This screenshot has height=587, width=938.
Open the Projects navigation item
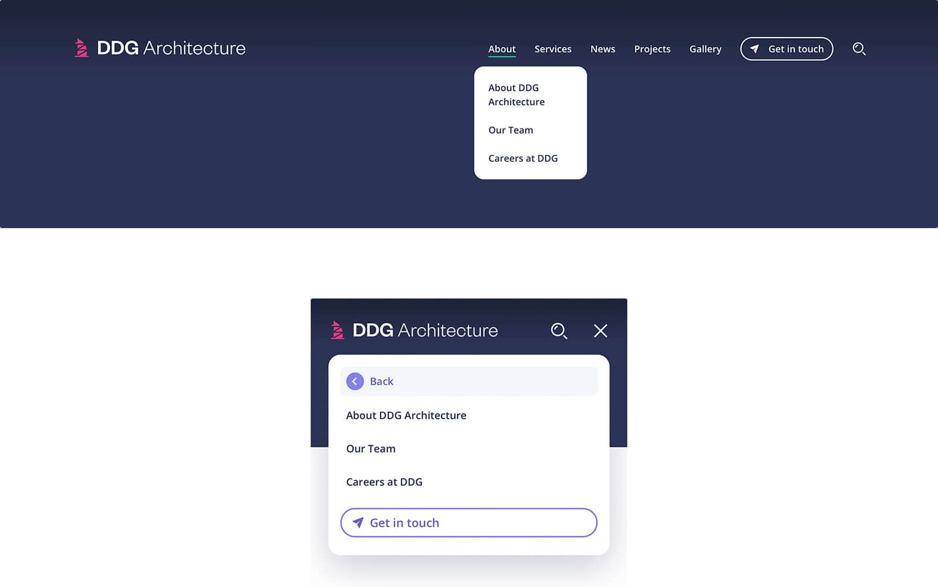652,49
